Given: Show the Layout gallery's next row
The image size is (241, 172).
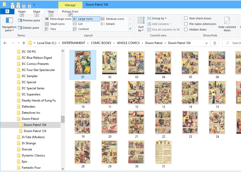Looking at the screenshot, I should [130, 24].
